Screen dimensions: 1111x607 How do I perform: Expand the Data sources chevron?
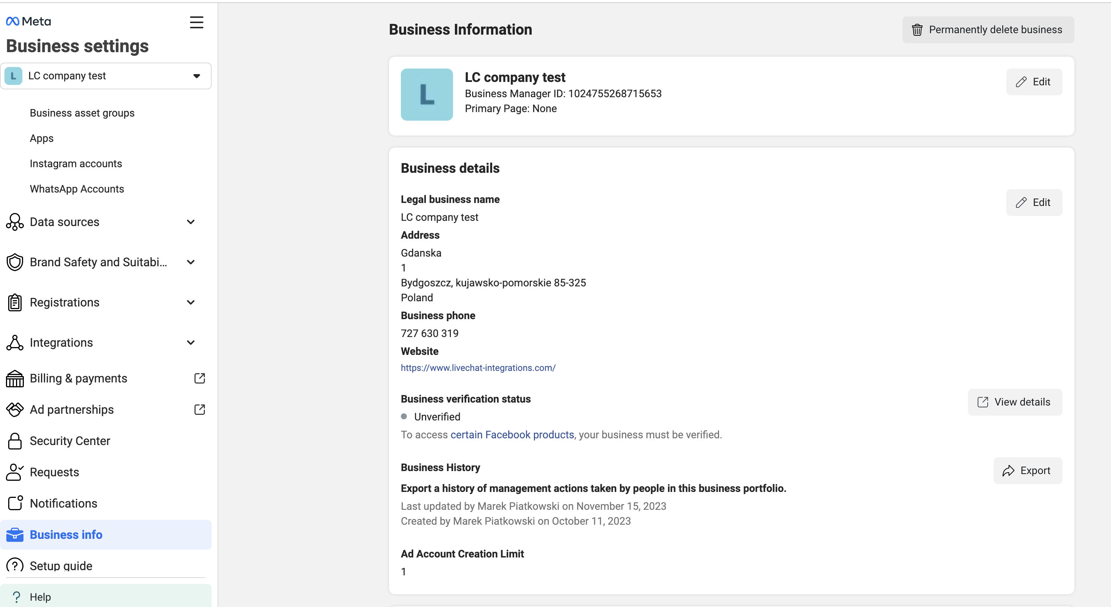click(x=191, y=222)
